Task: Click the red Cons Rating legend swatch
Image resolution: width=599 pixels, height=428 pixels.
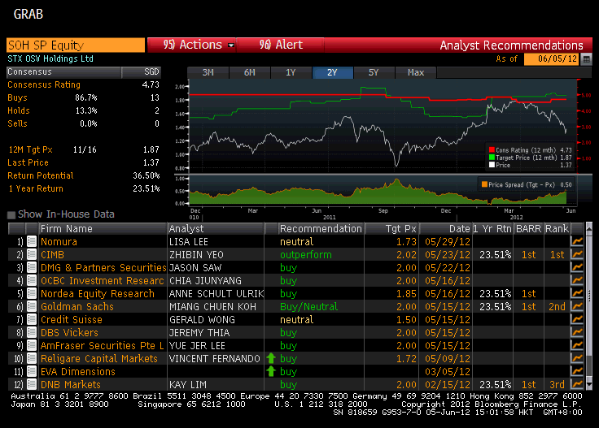Action: tap(492, 149)
